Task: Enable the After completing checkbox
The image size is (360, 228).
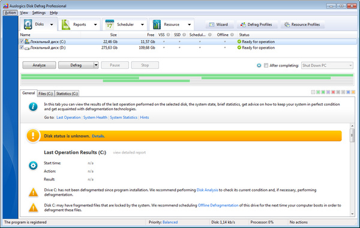Action: coord(266,65)
